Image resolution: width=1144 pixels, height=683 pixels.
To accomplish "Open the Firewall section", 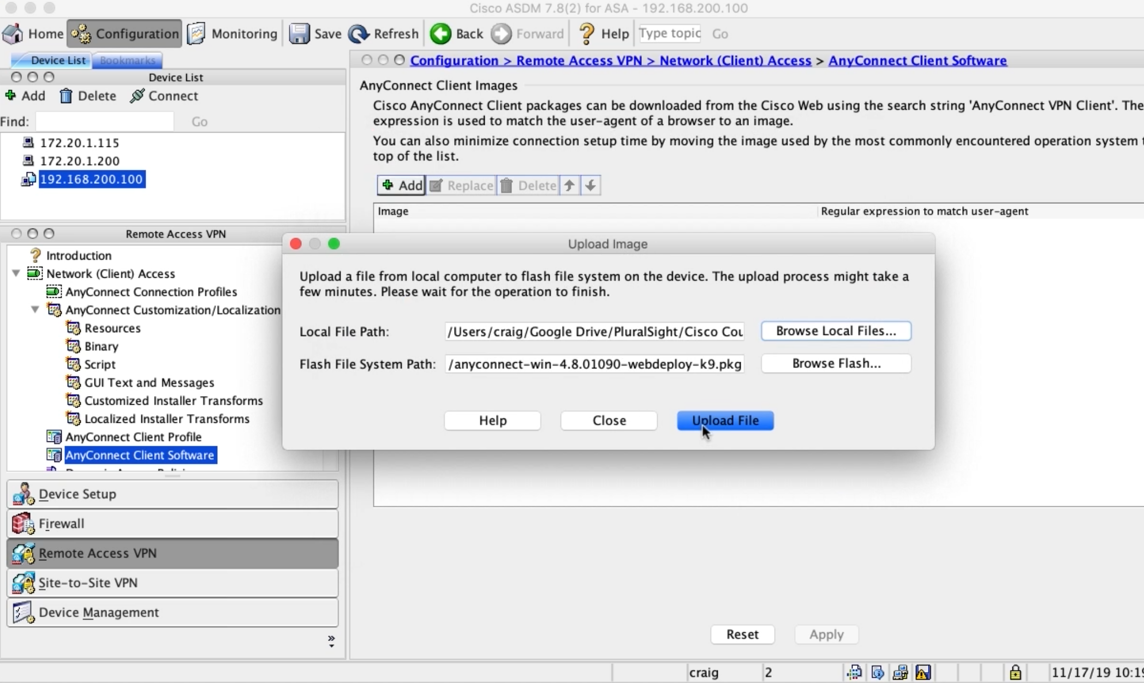I will (172, 524).
